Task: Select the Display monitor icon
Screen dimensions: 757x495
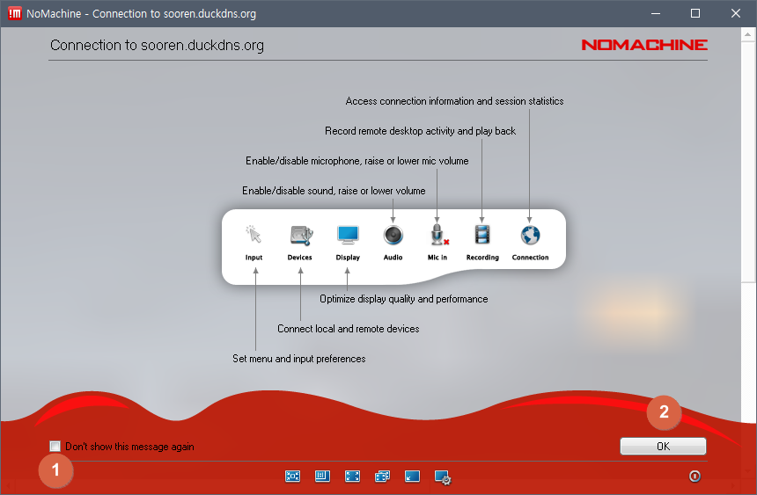Action: coord(348,235)
